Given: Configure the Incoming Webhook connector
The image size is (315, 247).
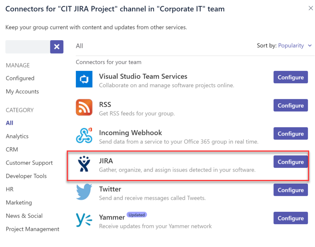Looking at the screenshot, I should coord(291,133).
